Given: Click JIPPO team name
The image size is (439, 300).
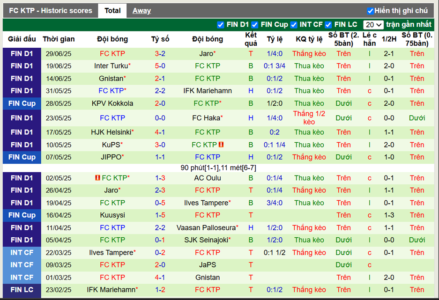Looking at the screenshot, I should (x=112, y=157).
